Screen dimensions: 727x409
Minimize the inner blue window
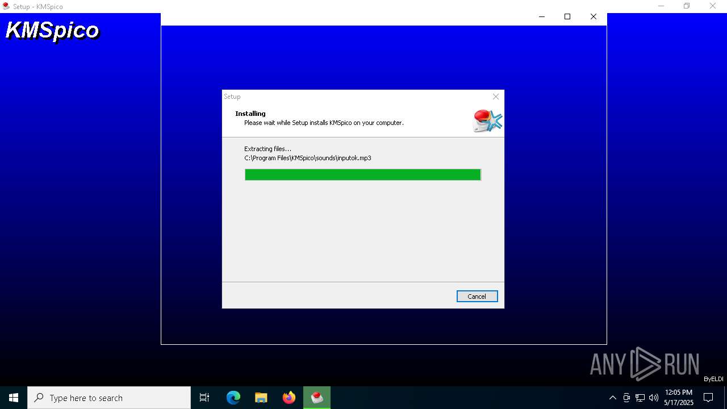tap(541, 16)
